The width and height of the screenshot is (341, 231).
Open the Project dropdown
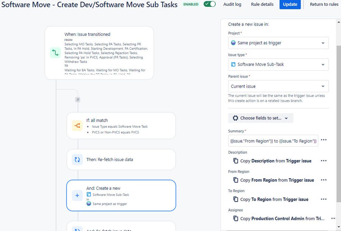tap(279, 43)
